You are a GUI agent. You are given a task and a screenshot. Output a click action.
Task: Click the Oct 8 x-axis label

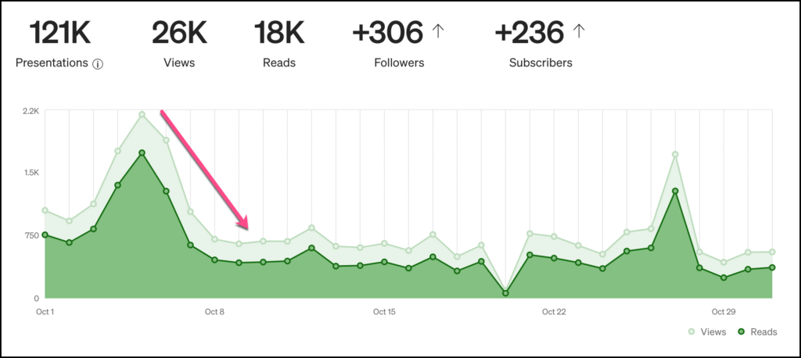(214, 312)
